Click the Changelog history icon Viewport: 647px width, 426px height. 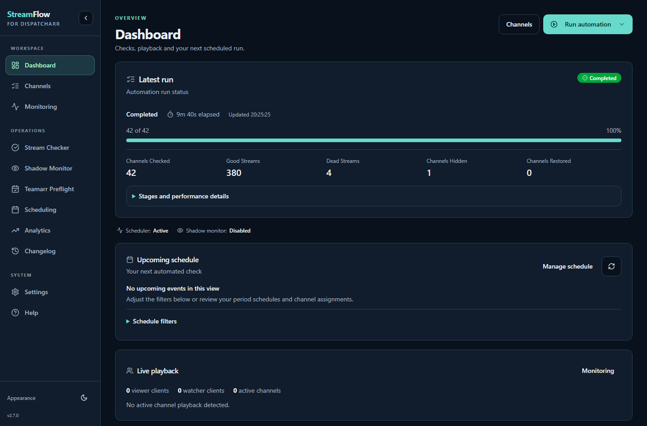coord(15,251)
